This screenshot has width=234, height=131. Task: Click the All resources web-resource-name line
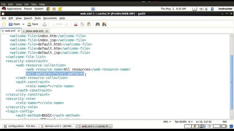point(78,70)
